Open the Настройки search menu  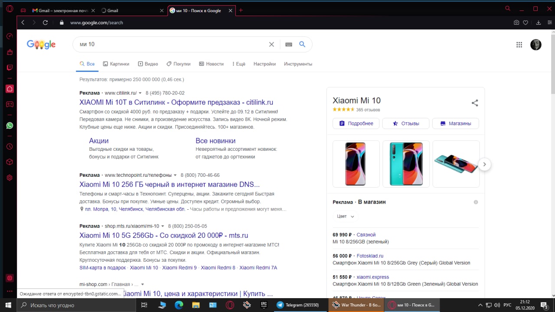tap(264, 64)
